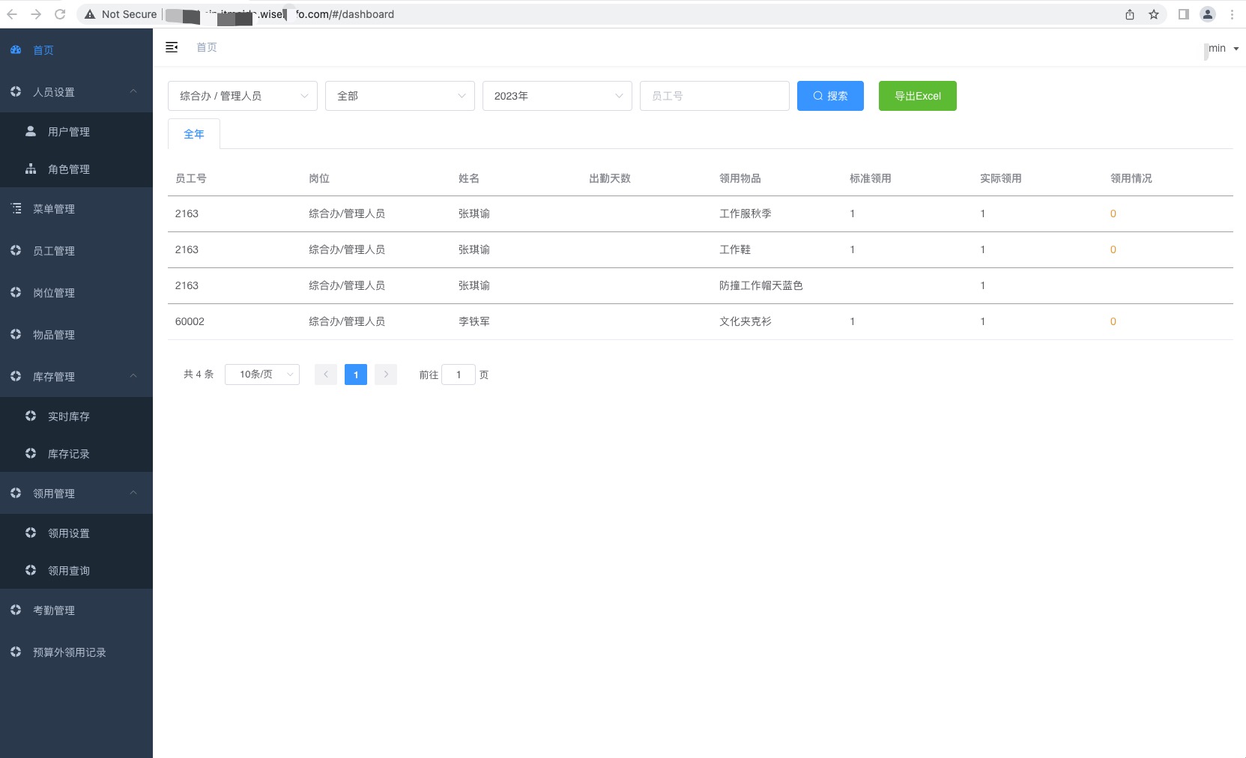This screenshot has height=758, width=1246.
Task: Click the 库存记录 submenu icon
Action: (x=31, y=453)
